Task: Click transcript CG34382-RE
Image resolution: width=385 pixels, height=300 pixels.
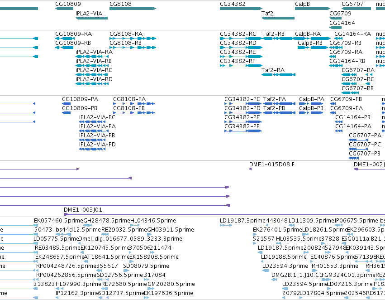Action: point(241,57)
